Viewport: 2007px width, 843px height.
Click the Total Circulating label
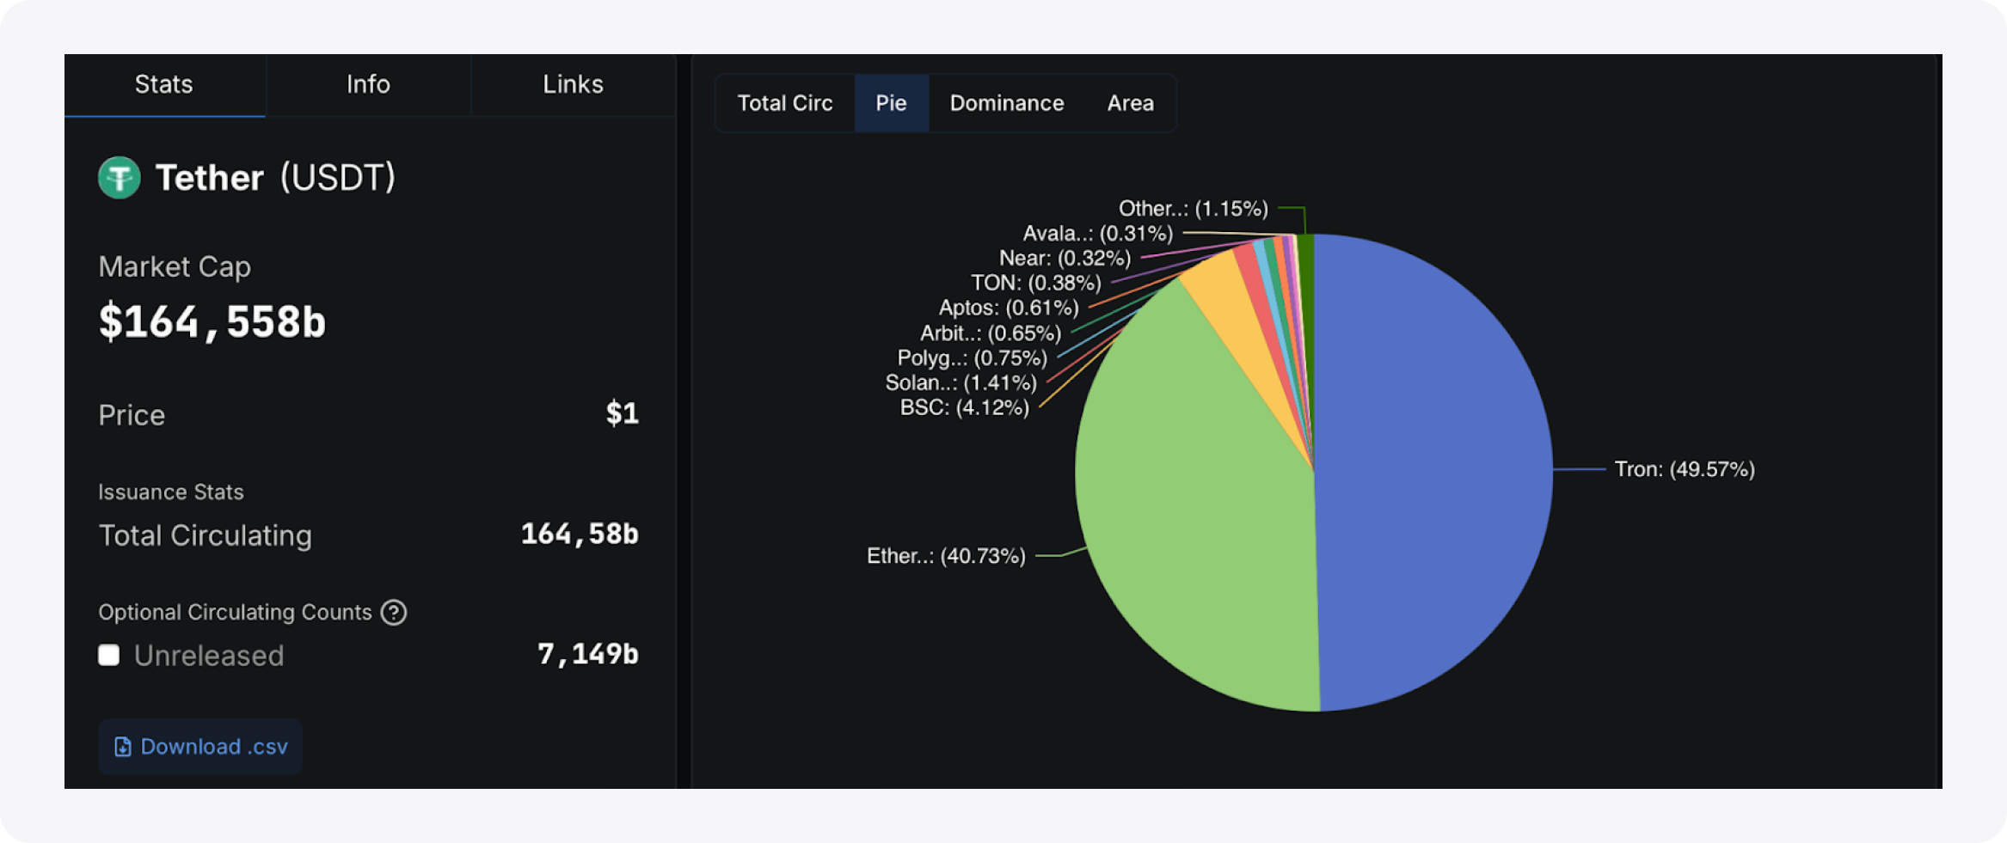click(x=206, y=535)
